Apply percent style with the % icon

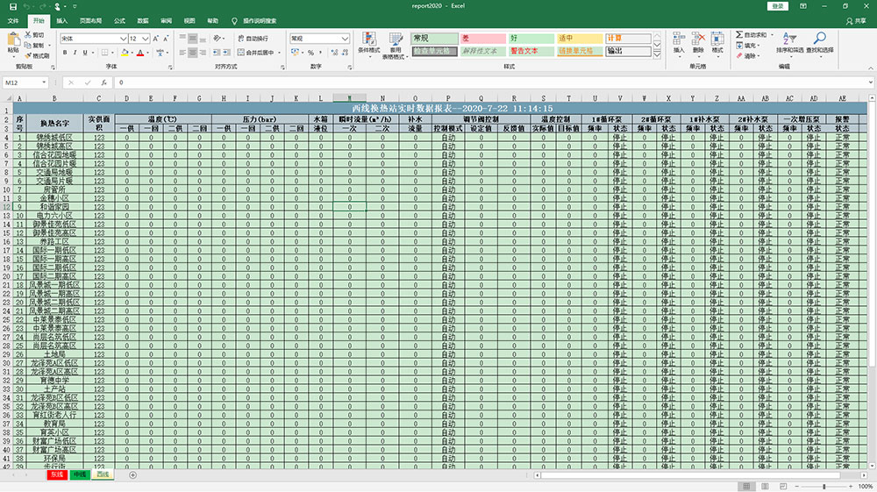click(x=311, y=53)
